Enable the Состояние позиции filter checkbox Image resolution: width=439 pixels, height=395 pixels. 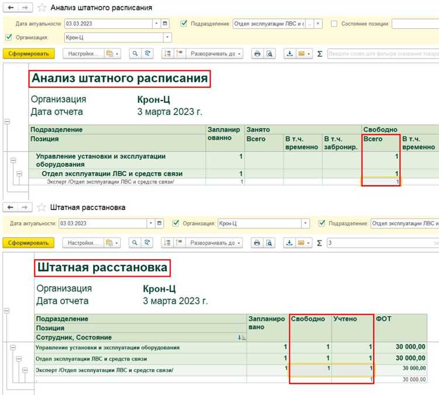334,23
